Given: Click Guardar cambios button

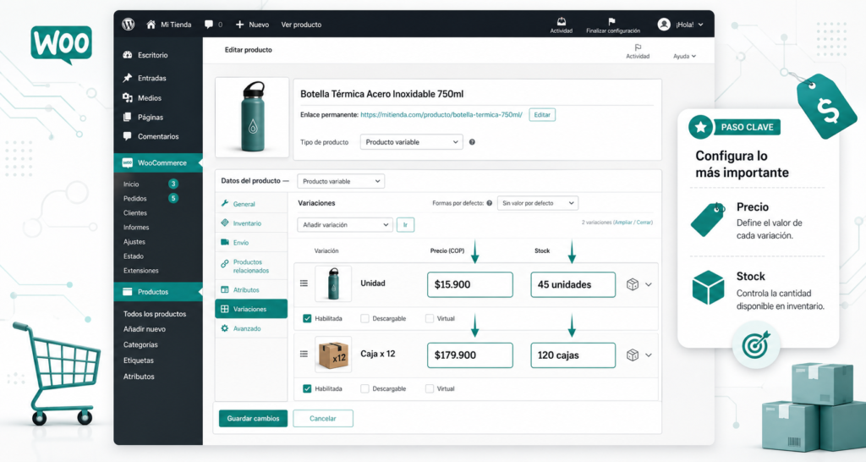Looking at the screenshot, I should coord(253,418).
